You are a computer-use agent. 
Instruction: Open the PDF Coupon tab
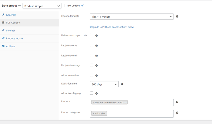click(29, 23)
